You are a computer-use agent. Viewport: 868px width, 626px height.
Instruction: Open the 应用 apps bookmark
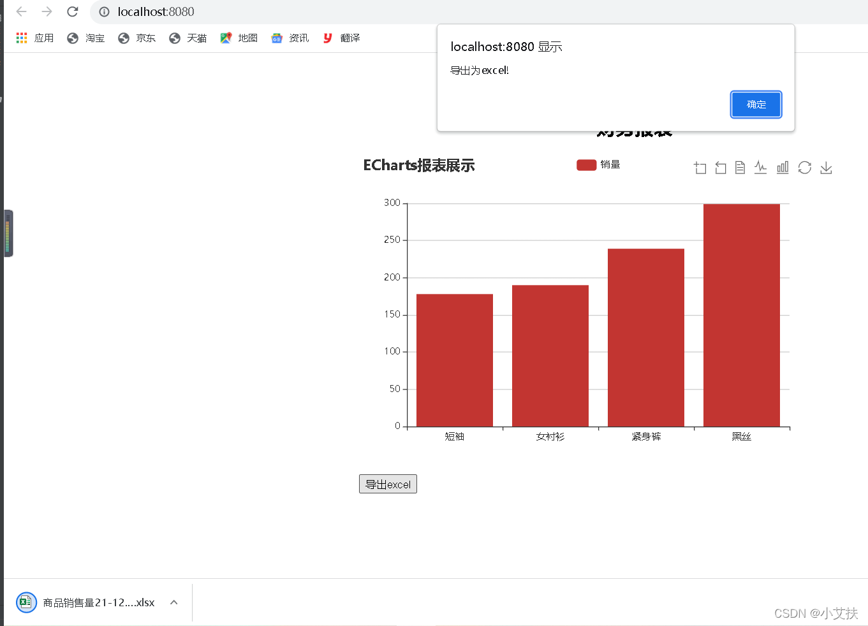tap(35, 38)
